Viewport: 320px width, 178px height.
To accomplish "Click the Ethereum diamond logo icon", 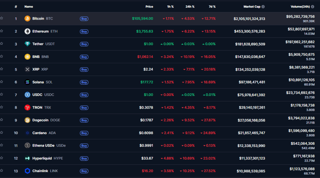I will (x=27, y=31).
